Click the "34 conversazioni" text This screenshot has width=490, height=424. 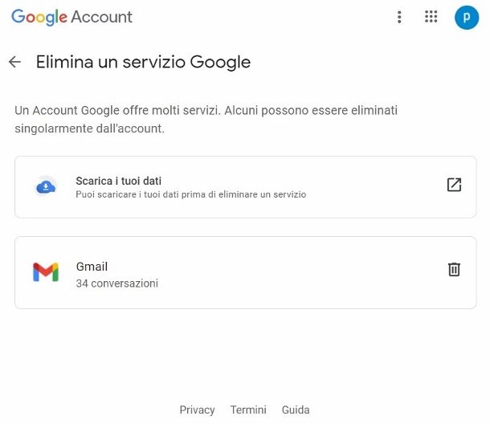tap(117, 283)
